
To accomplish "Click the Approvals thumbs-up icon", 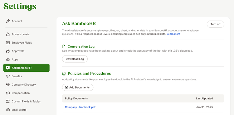I will tap(8, 51).
